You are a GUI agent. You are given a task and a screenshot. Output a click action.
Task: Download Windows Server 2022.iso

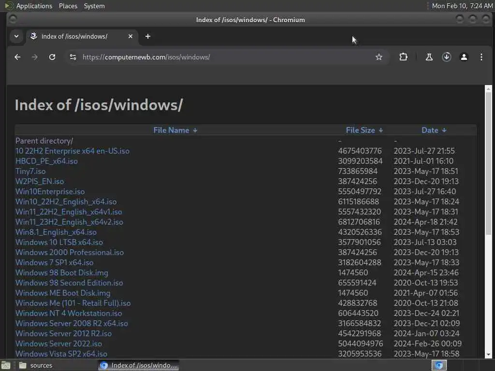(x=58, y=343)
